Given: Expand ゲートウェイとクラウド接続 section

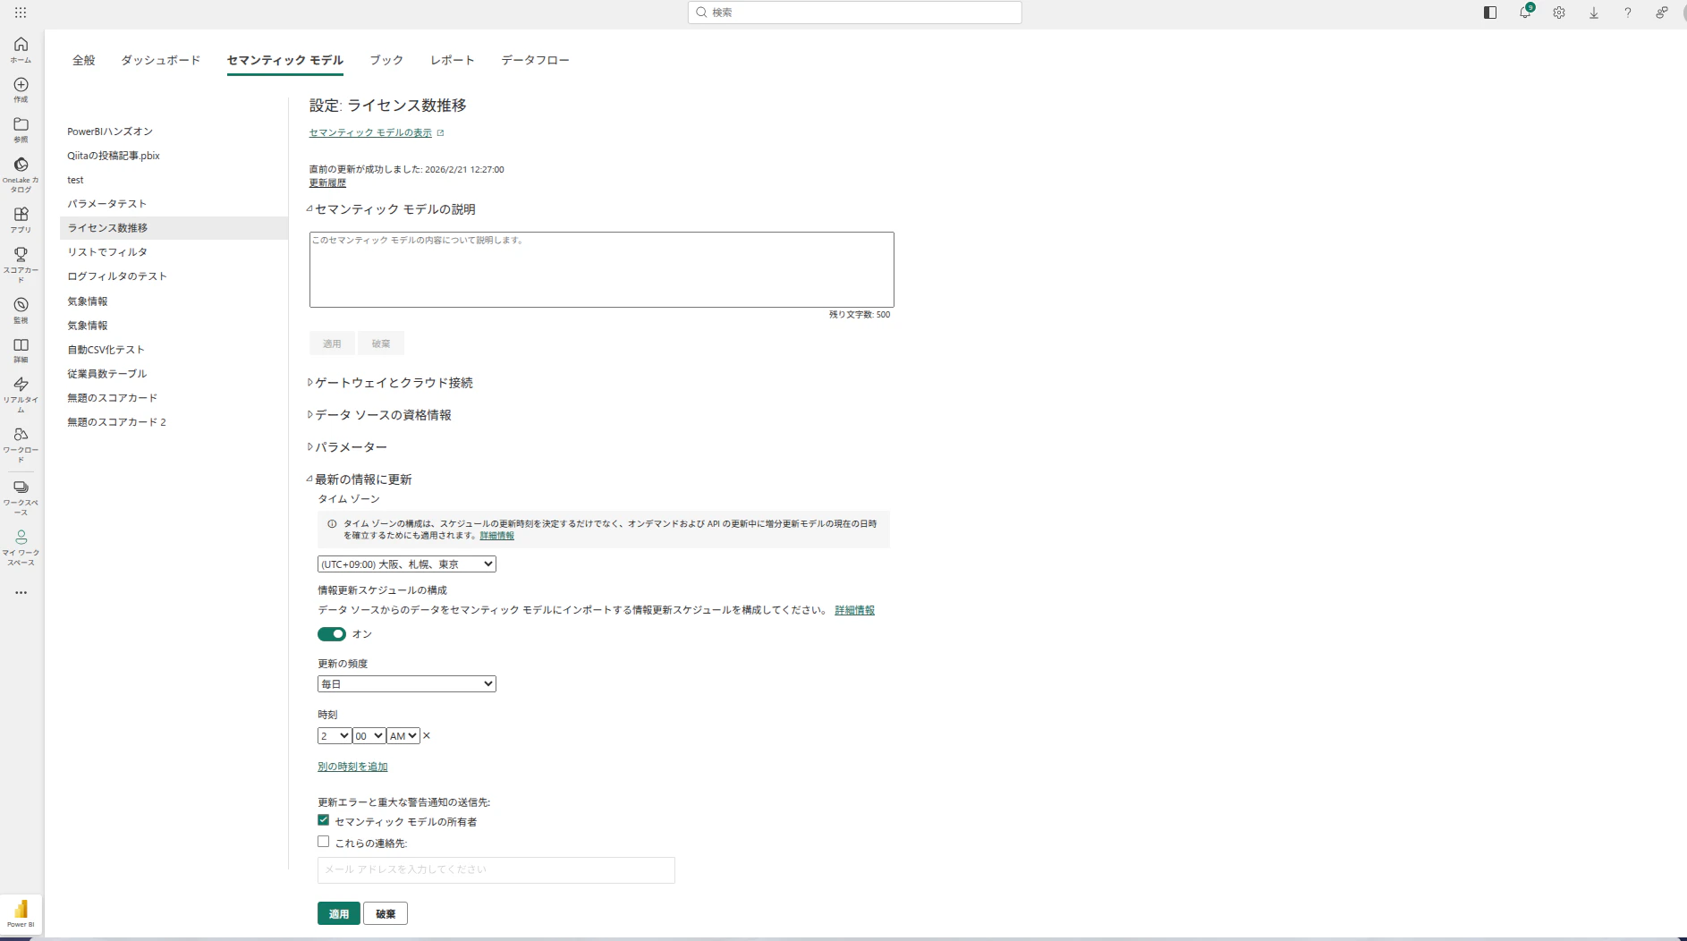Looking at the screenshot, I should point(390,383).
